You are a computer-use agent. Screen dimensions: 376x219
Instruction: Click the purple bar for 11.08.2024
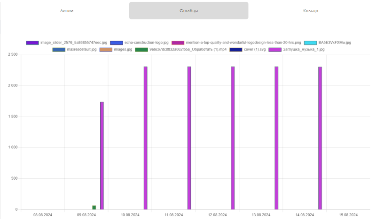[189, 138]
